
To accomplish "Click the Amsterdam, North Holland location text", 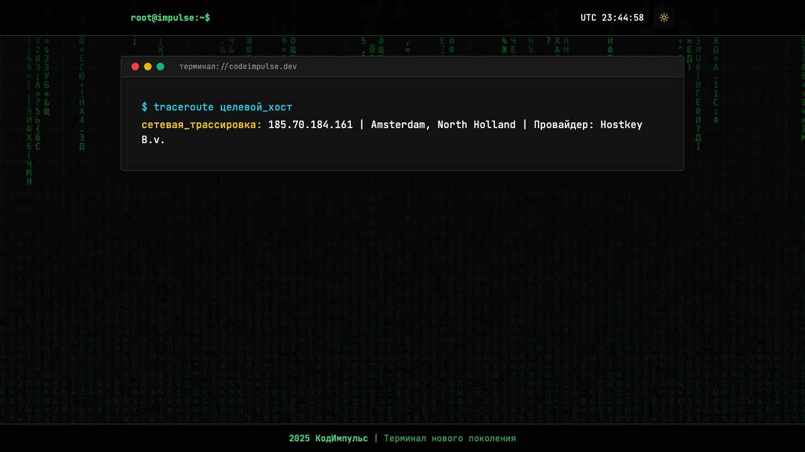I will tap(443, 125).
